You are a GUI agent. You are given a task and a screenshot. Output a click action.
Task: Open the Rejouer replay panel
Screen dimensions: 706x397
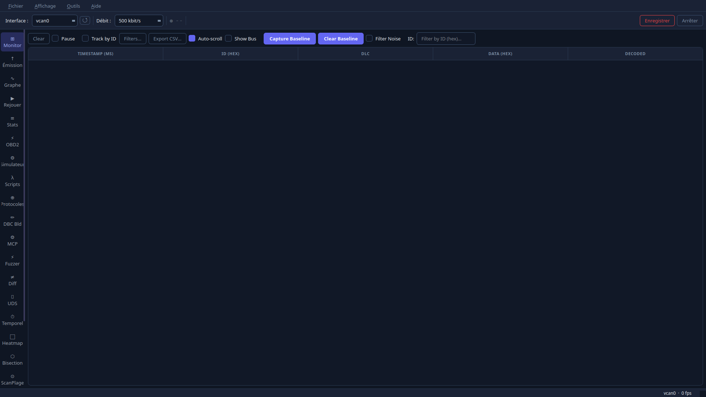pyautogui.click(x=12, y=101)
